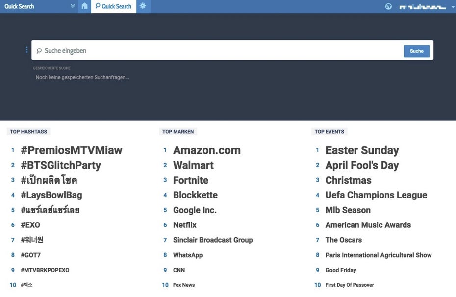Click the GESPEICHERTE SUCHE label
Screen dimensions: 456x297
(52, 68)
